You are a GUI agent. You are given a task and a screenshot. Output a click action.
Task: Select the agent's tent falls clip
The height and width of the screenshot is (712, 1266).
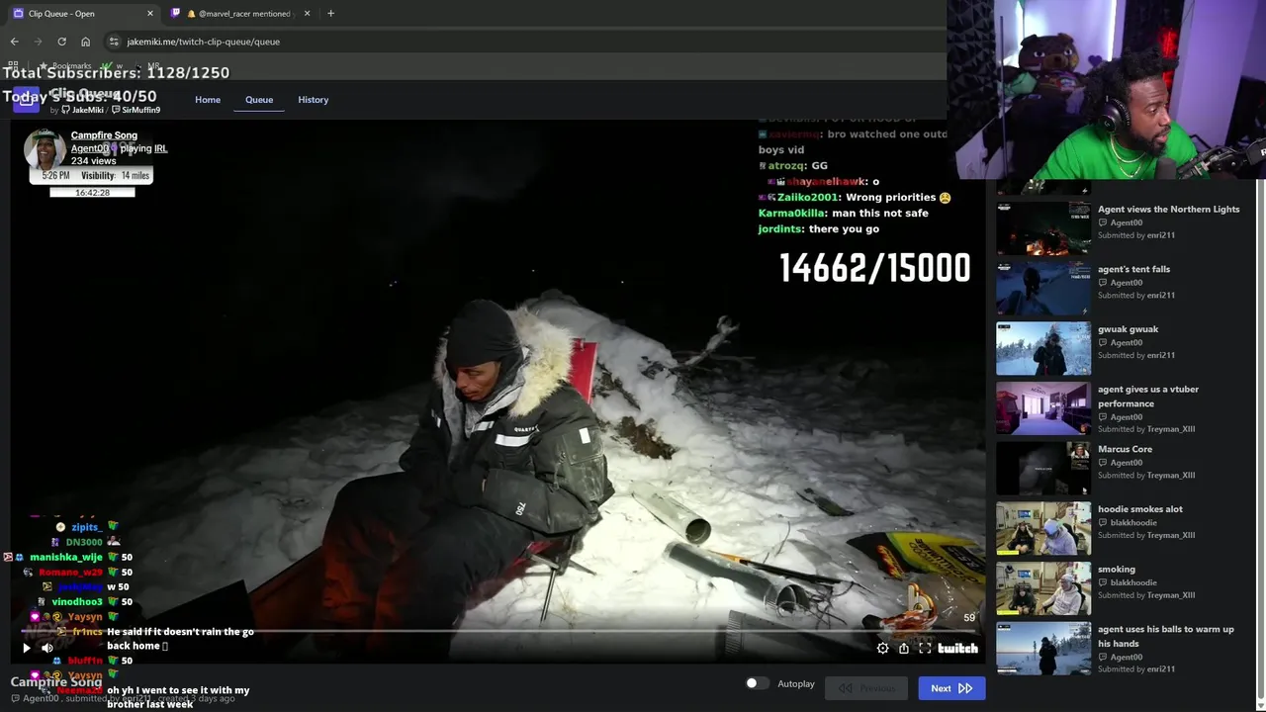(x=1043, y=288)
